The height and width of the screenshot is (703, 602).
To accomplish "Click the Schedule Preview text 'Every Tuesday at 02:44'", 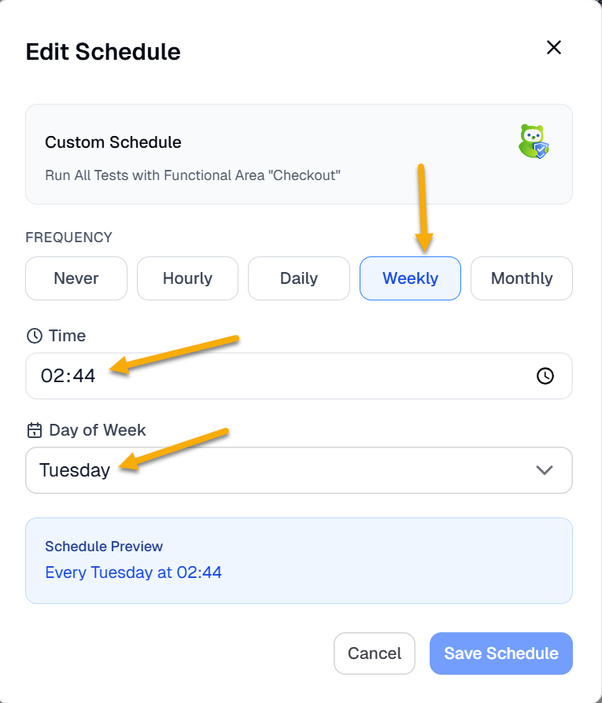I will (134, 572).
